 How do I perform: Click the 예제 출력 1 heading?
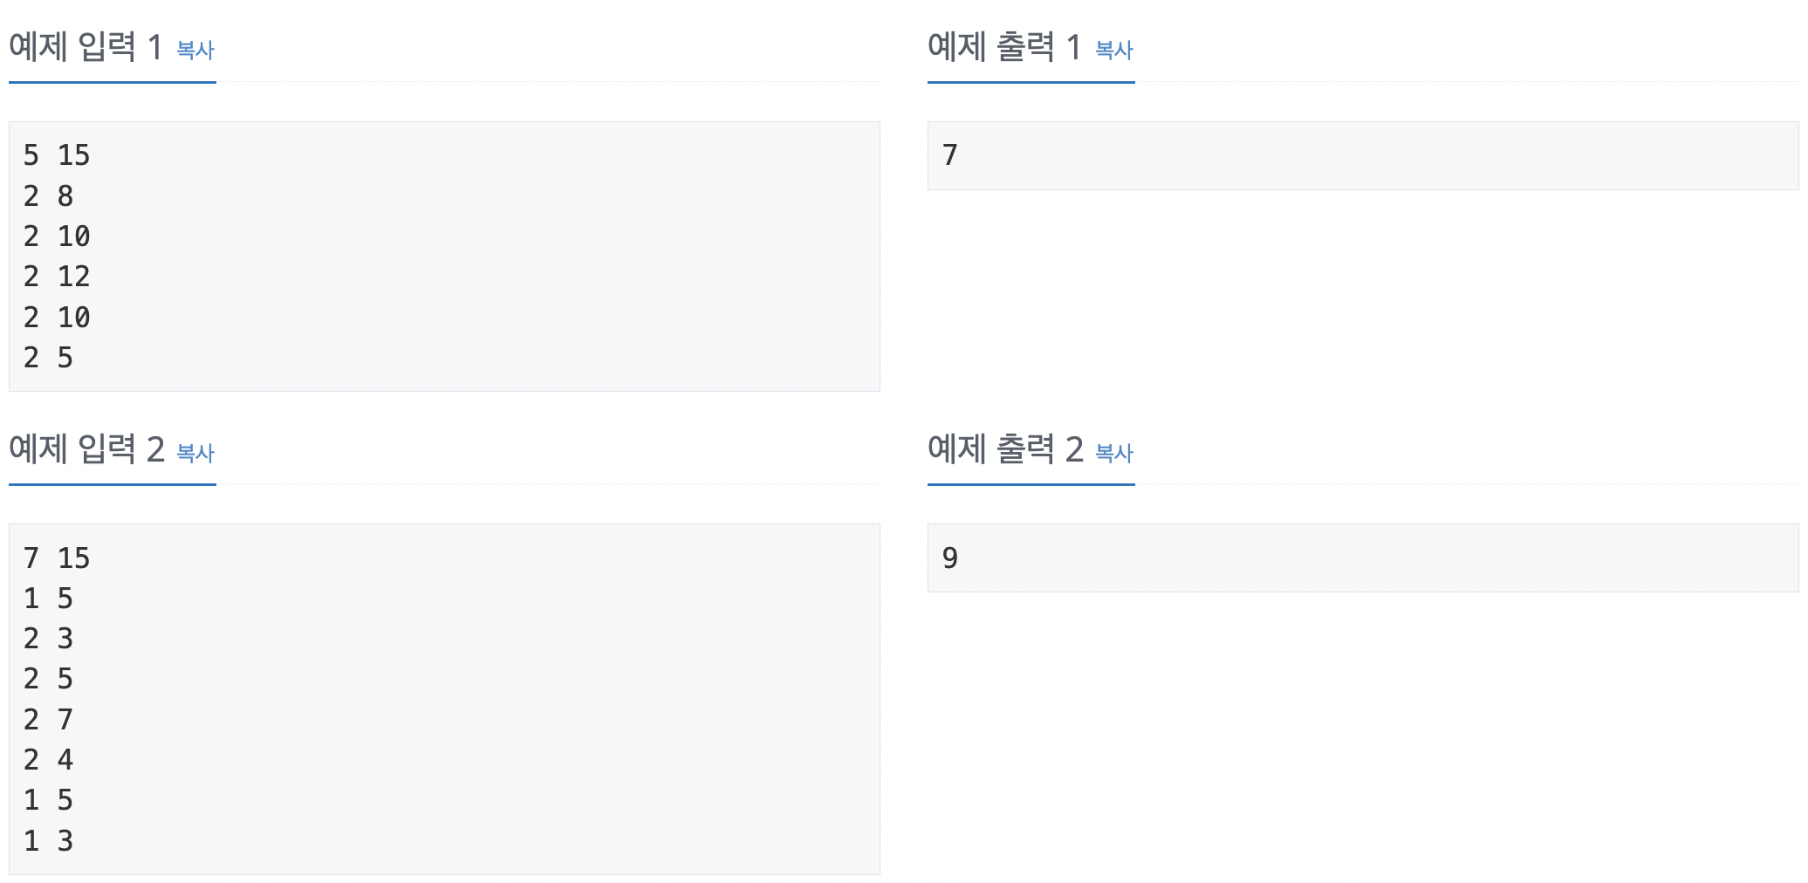(1004, 47)
